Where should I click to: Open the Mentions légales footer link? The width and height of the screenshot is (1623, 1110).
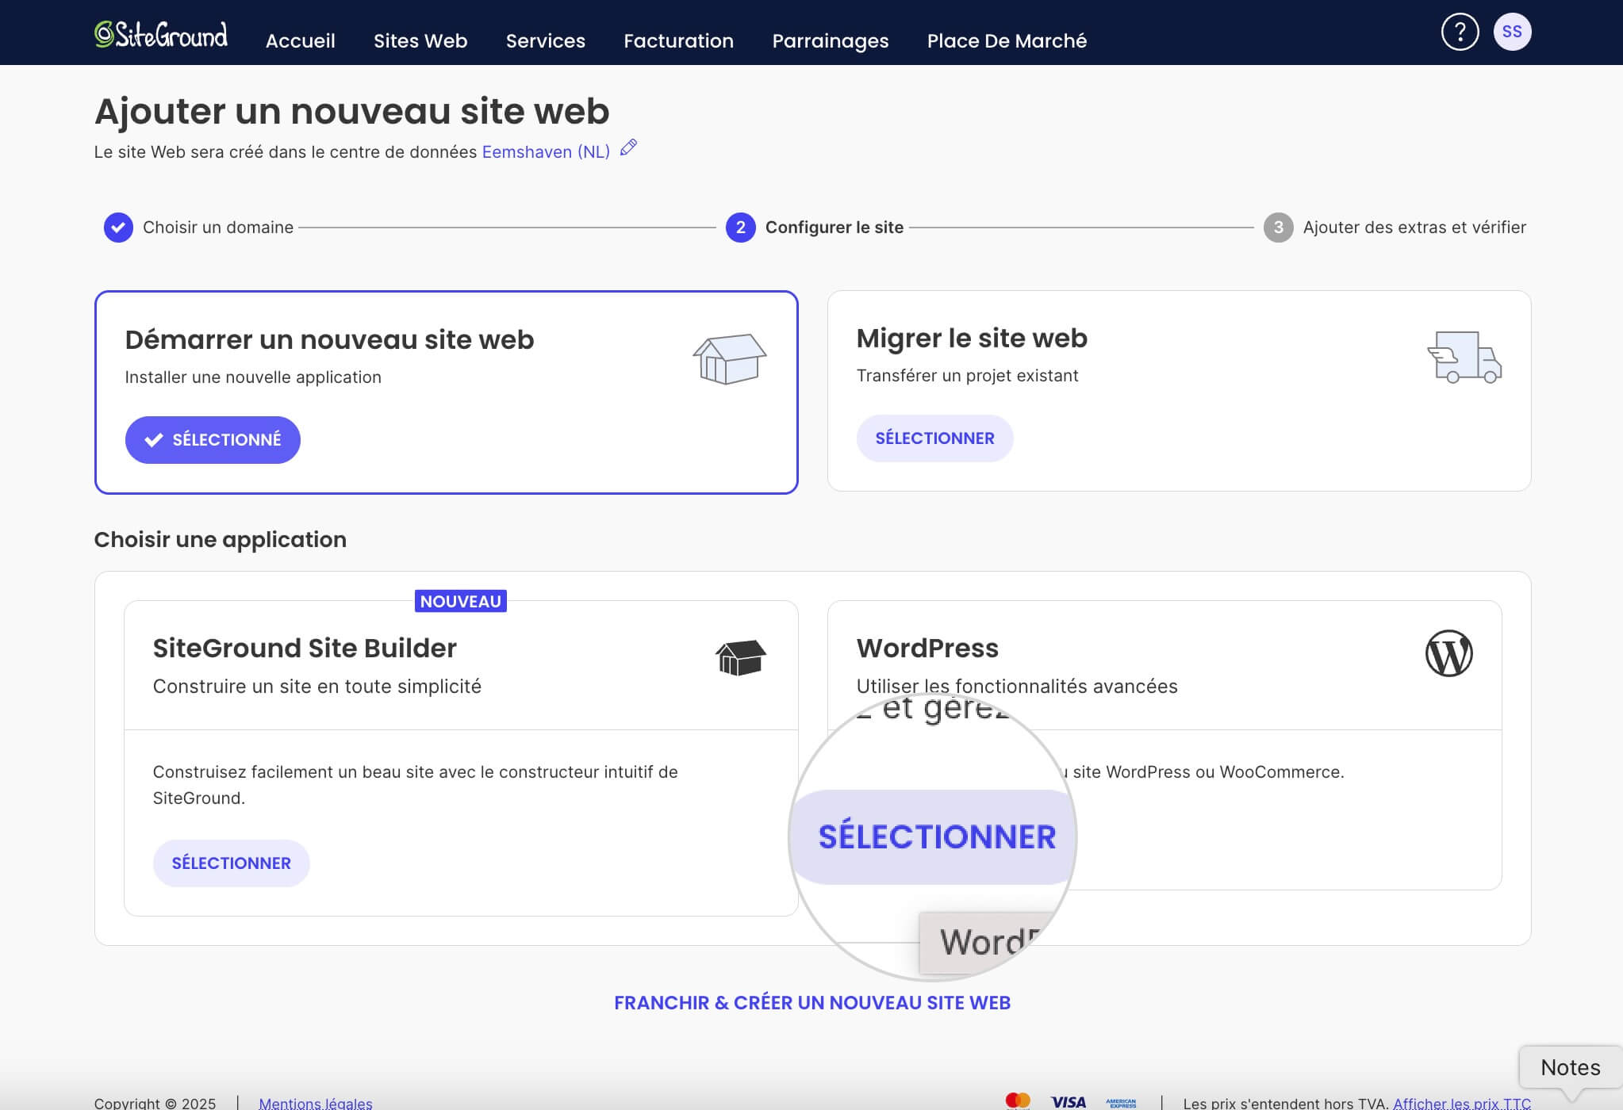click(x=316, y=1103)
